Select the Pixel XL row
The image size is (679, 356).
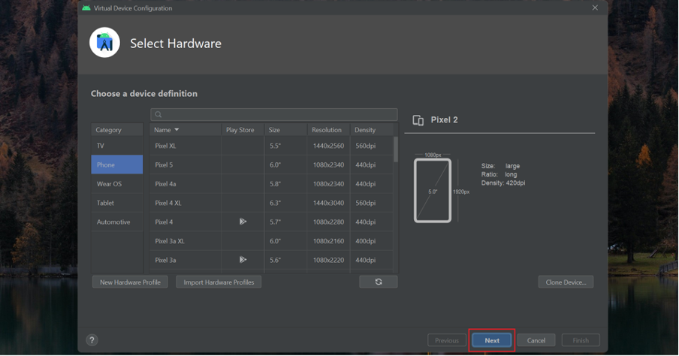pos(271,146)
